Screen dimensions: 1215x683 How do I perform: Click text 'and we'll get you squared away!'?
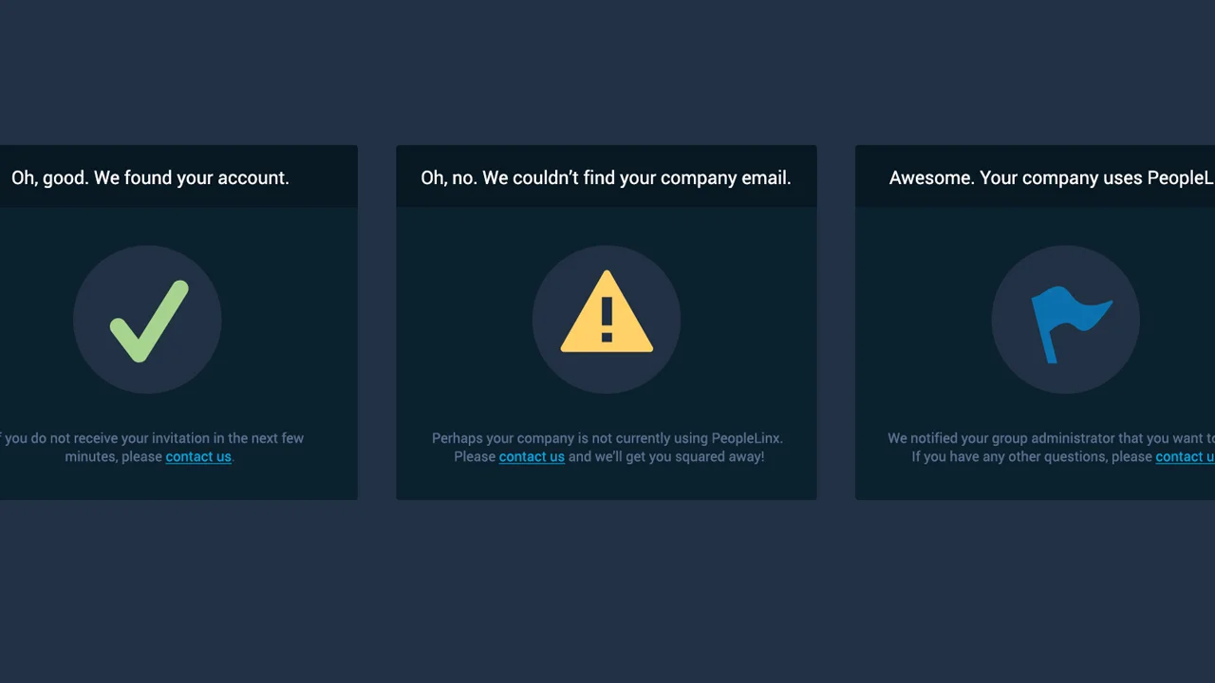coord(666,457)
